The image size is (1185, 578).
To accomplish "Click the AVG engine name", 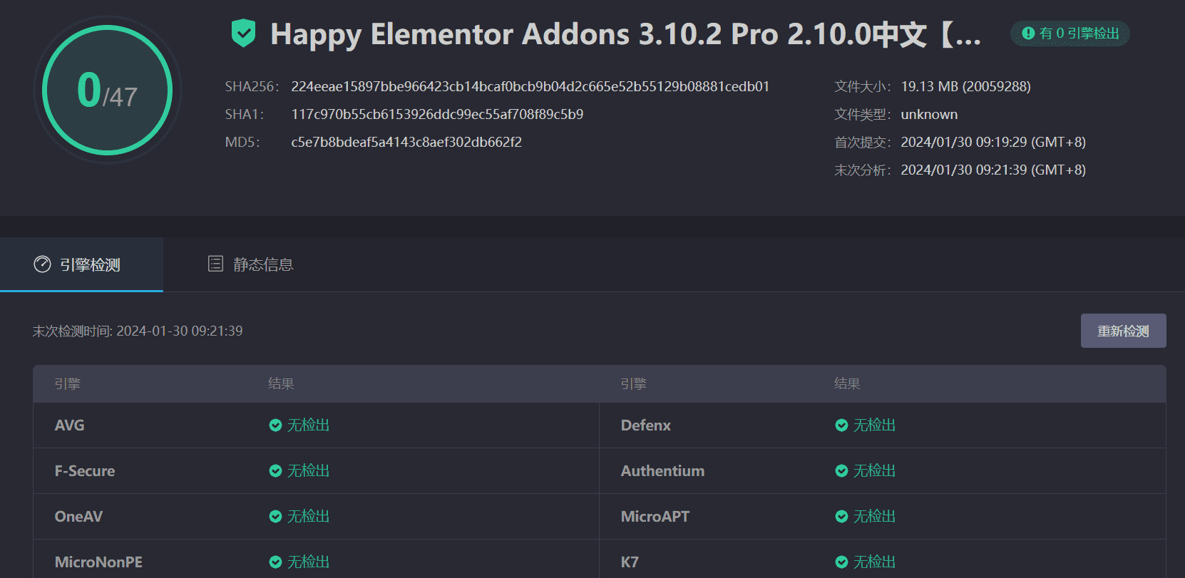I will click(x=69, y=425).
